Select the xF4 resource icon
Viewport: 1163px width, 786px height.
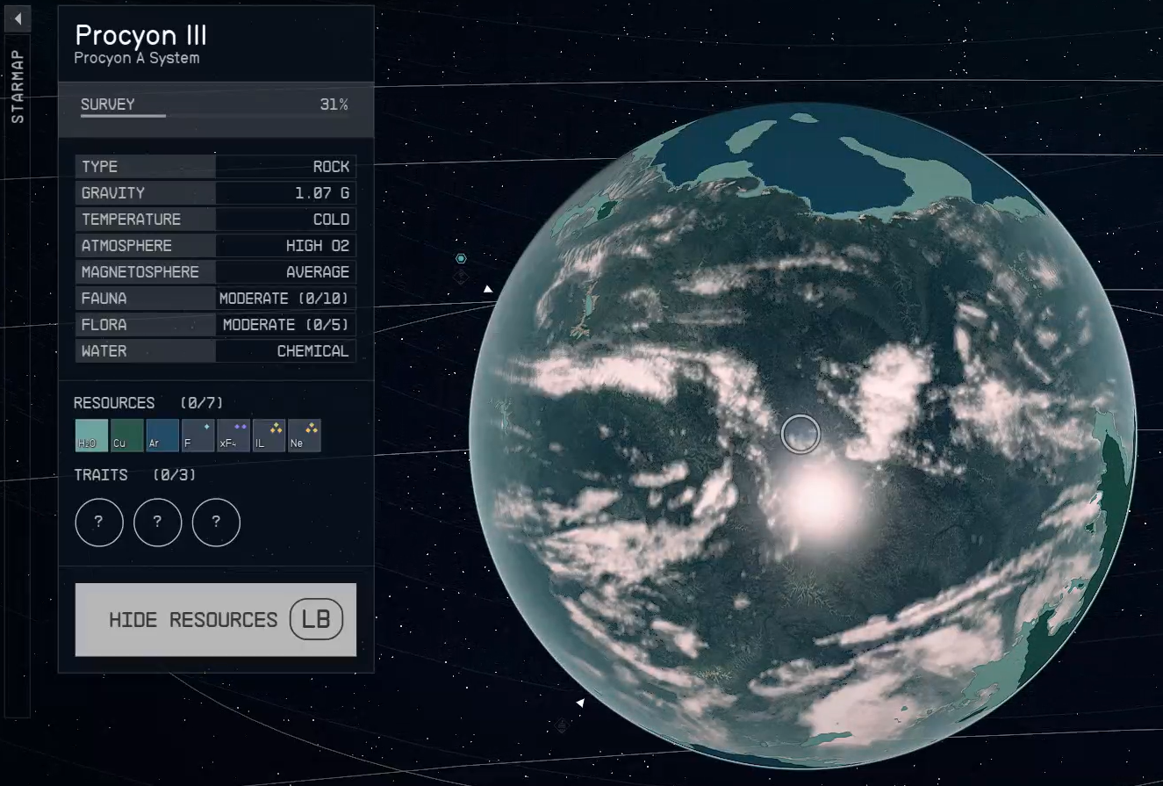(x=233, y=436)
